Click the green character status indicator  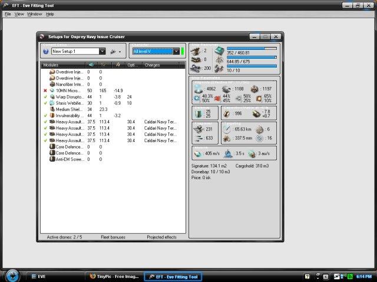(183, 51)
